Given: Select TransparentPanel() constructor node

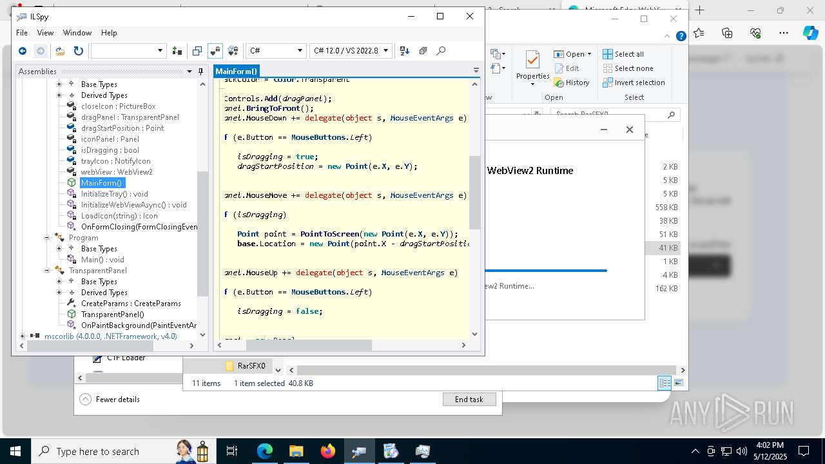Looking at the screenshot, I should (112, 314).
